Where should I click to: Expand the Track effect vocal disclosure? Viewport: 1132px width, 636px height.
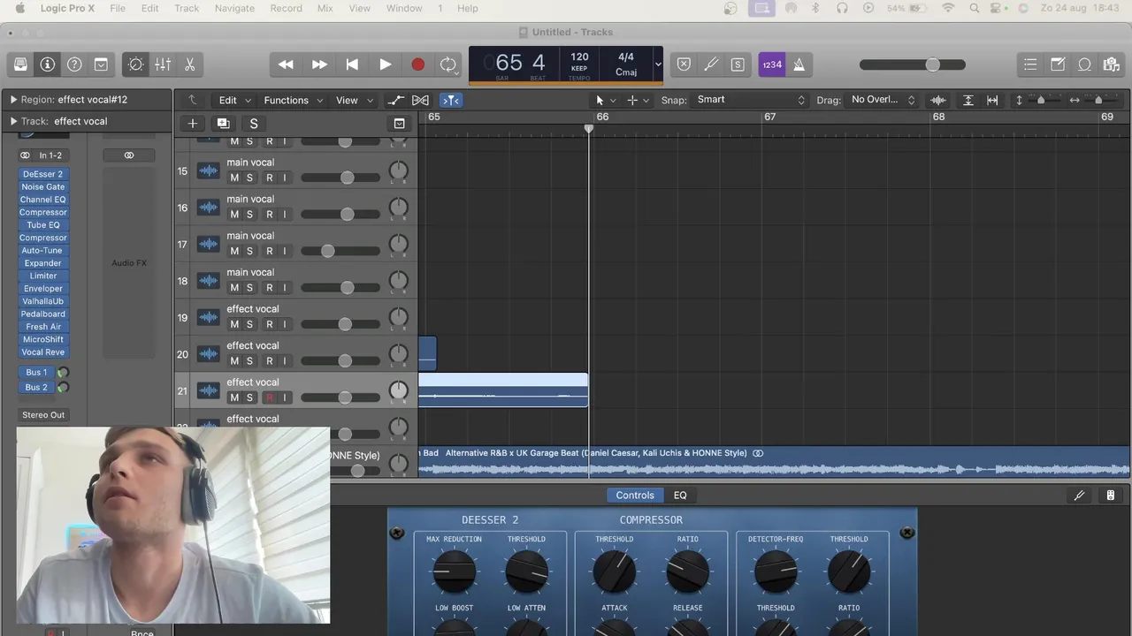[x=13, y=121]
